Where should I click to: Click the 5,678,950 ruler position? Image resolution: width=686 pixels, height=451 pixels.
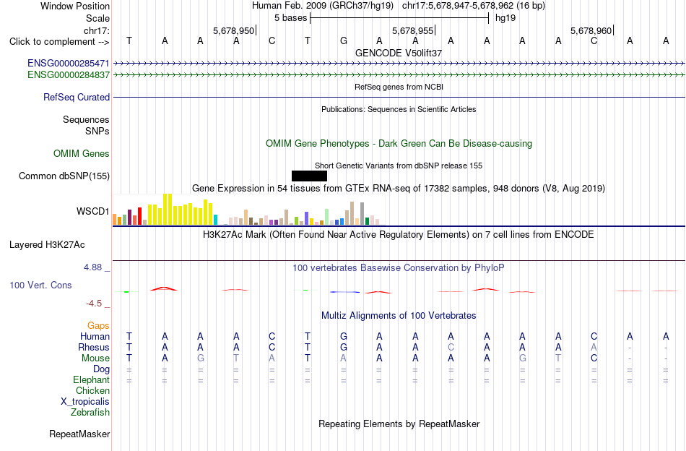[x=234, y=30]
